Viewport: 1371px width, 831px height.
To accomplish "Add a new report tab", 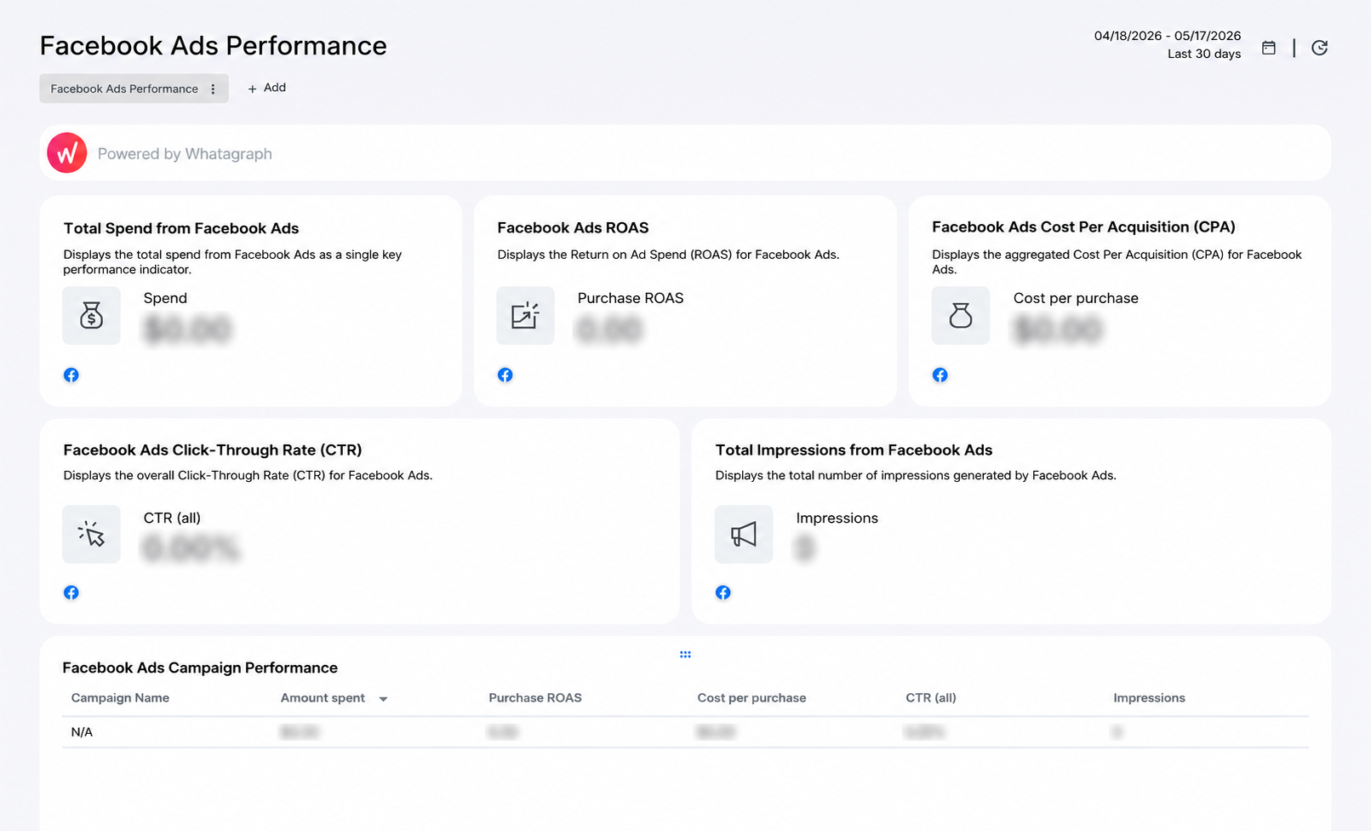I will tap(266, 88).
